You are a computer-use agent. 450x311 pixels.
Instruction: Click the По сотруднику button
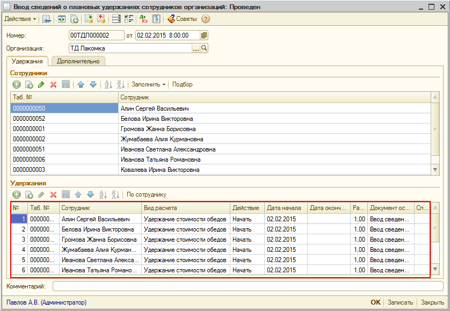[147, 194]
